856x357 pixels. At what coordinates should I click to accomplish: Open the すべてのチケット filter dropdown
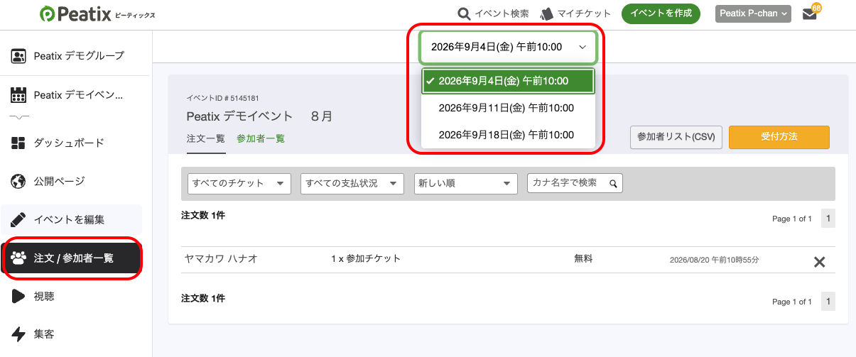click(239, 183)
